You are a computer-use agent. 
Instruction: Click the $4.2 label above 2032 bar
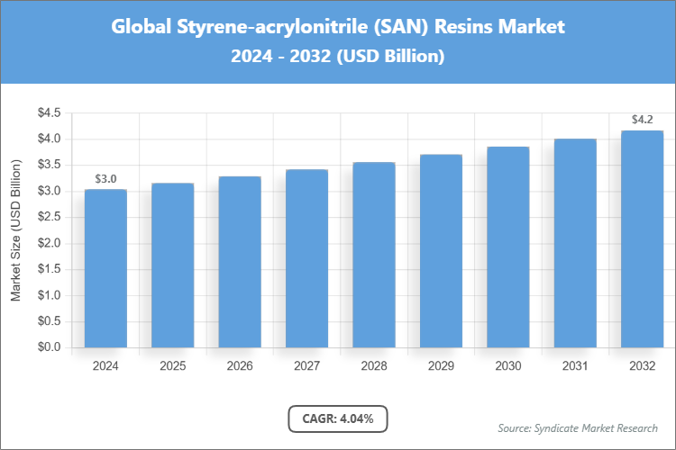point(643,120)
